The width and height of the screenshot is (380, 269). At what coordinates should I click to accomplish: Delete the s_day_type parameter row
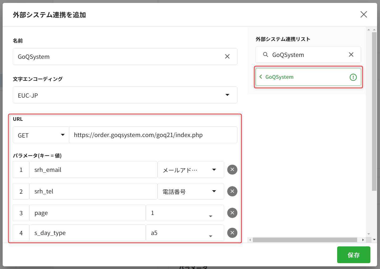point(232,233)
